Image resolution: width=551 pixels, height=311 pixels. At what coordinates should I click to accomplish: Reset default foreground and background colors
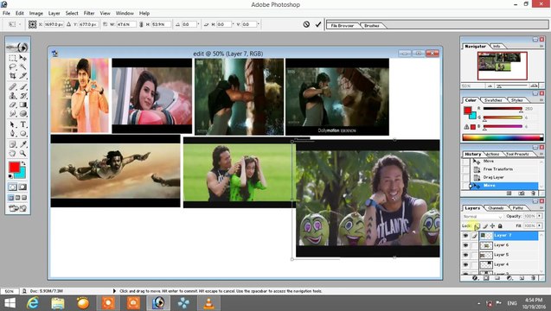click(10, 176)
